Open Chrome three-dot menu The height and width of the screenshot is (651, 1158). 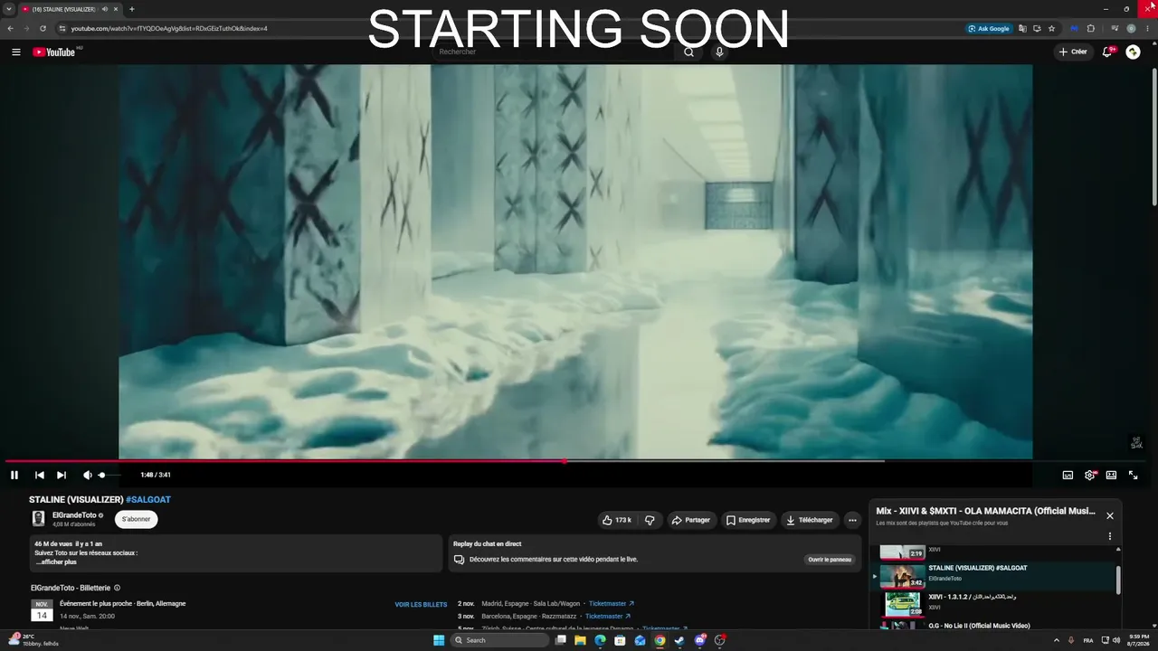pos(1145,28)
